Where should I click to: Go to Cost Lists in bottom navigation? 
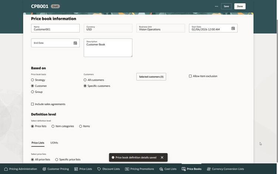(x=168, y=169)
